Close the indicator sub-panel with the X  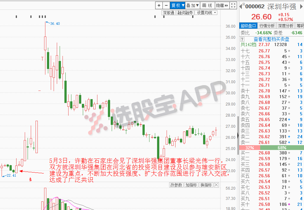pyautogui.click(x=216, y=185)
